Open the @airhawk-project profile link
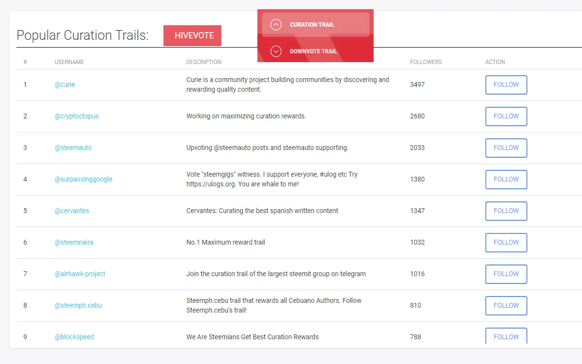 (80, 274)
